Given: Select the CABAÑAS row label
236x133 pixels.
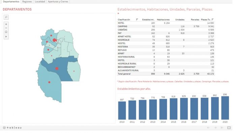Looking at the screenshot, I should pos(122,30).
